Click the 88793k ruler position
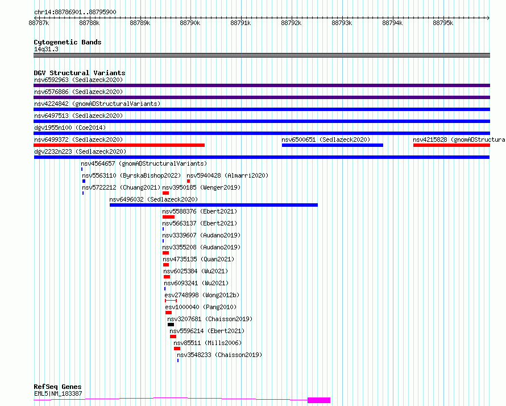The height and width of the screenshot is (406, 506). point(342,23)
